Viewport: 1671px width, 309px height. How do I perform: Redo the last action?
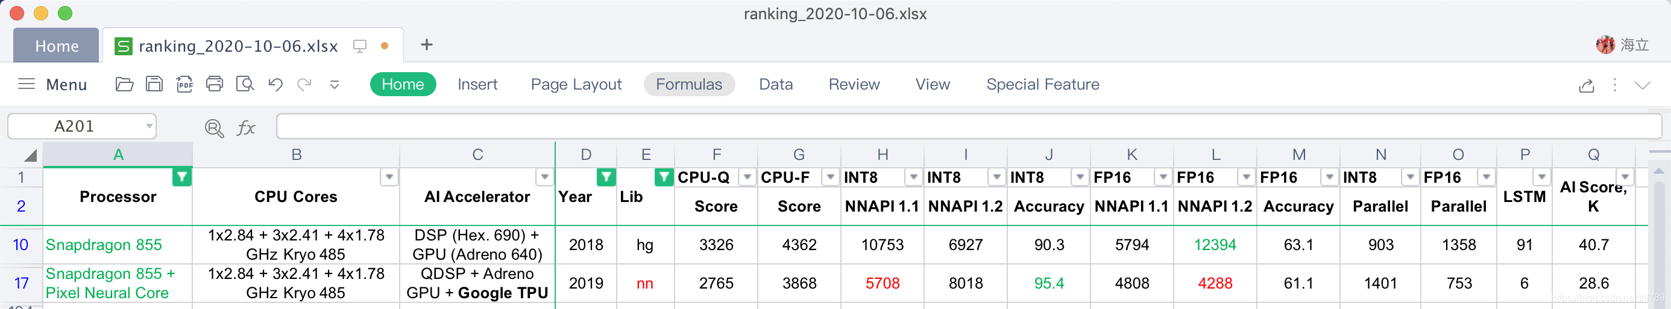304,84
